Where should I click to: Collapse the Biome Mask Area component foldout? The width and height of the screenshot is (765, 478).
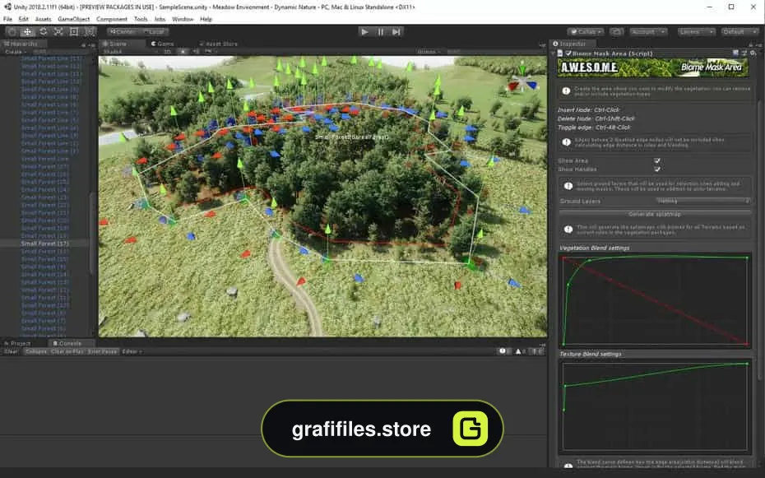[x=554, y=53]
